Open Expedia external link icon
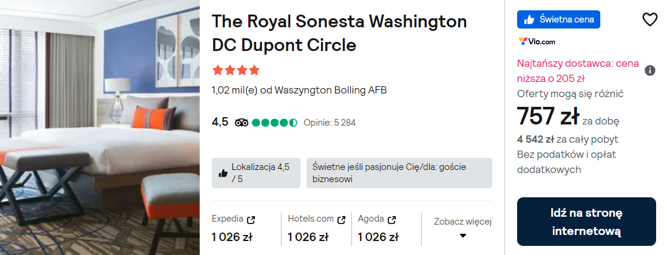 pyautogui.click(x=251, y=219)
